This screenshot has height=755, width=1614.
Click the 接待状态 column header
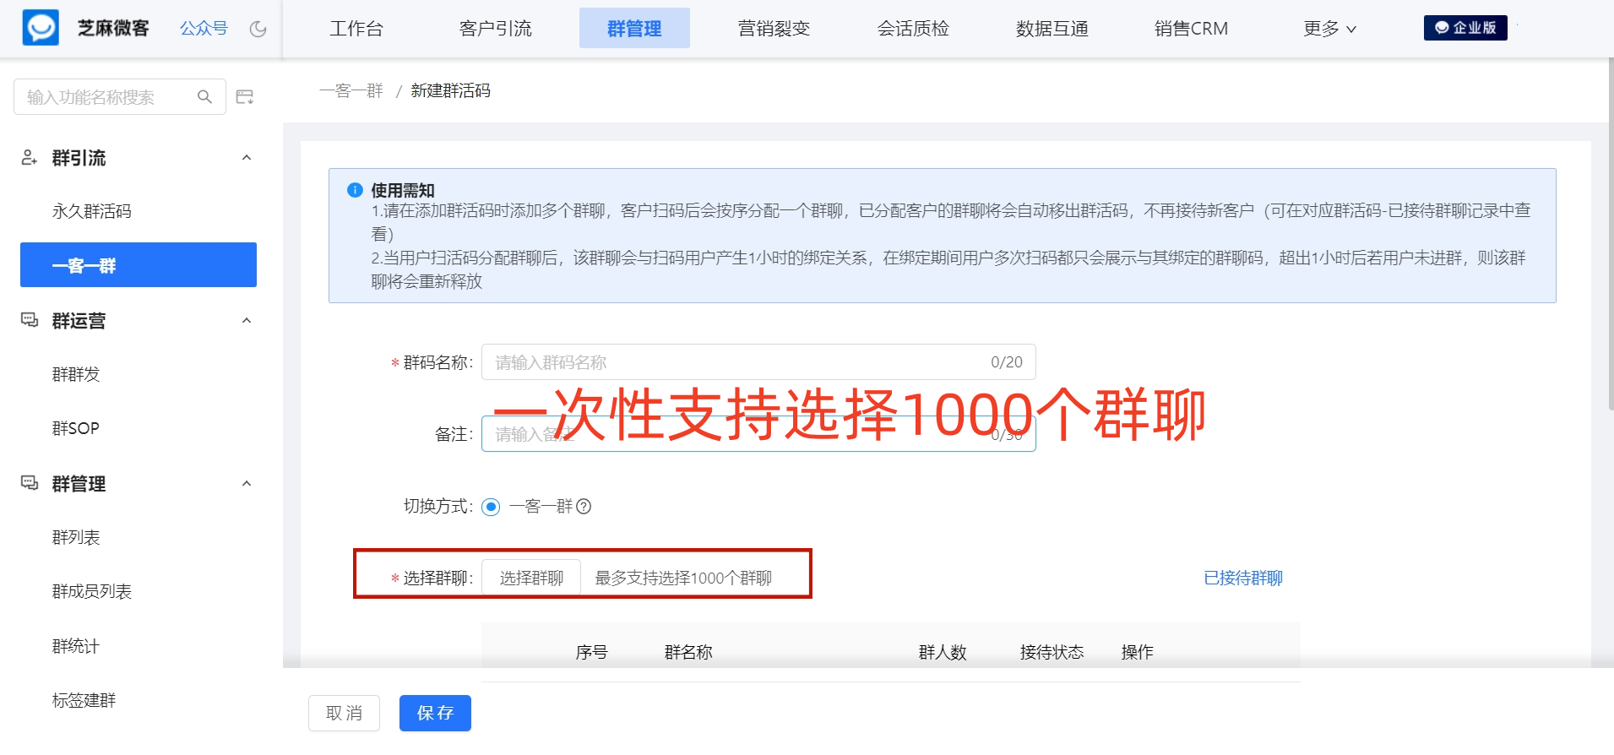[x=1052, y=652]
